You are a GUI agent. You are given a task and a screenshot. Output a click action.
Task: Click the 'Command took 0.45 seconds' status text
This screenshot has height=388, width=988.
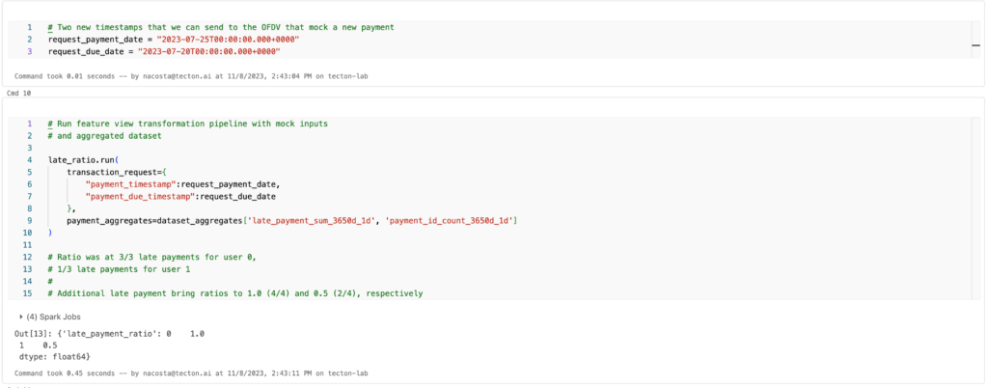tap(191, 373)
